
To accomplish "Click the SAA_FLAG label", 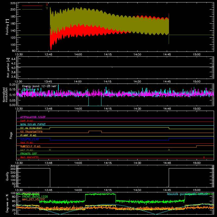I will (27, 143).
